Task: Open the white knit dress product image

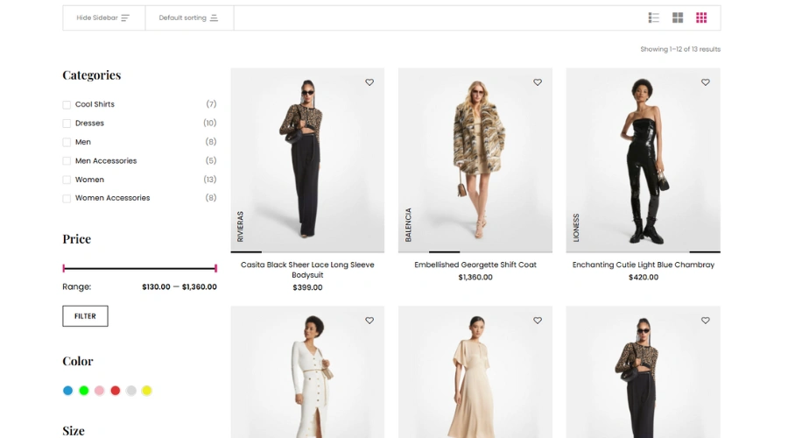Action: (x=307, y=372)
